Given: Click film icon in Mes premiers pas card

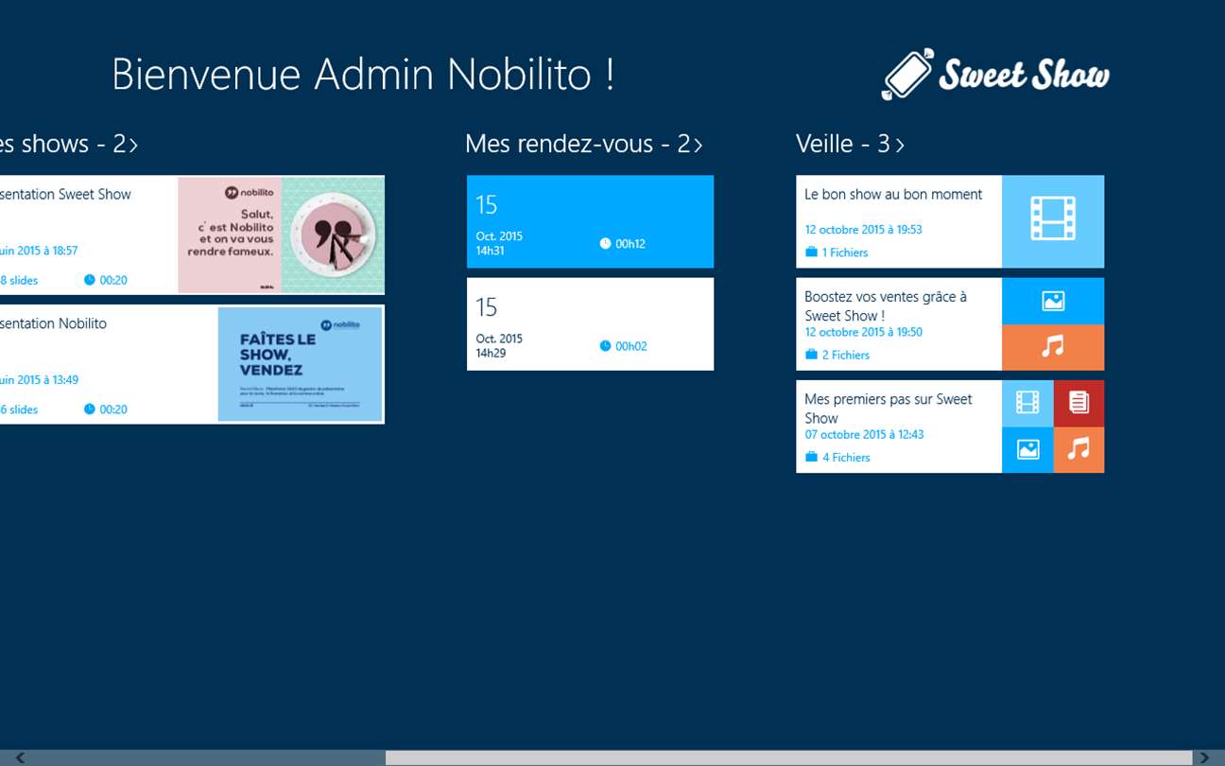Looking at the screenshot, I should 1027,403.
